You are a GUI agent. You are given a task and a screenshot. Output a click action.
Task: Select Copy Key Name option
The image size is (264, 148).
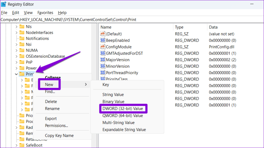click(x=59, y=136)
